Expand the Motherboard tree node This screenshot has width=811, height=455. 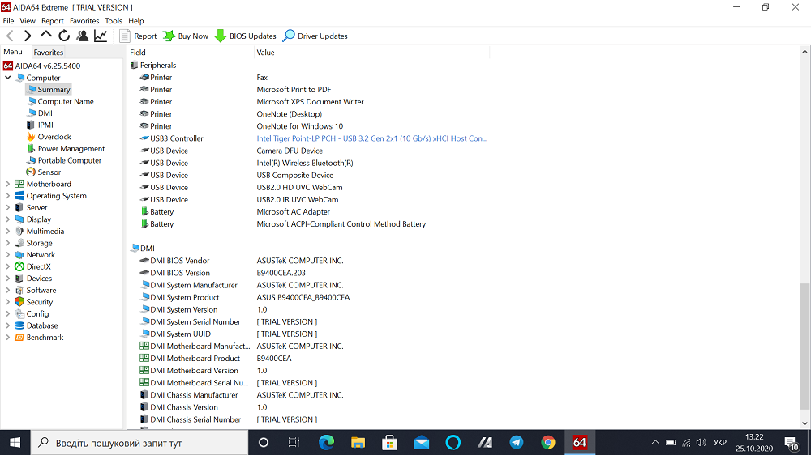coord(8,184)
